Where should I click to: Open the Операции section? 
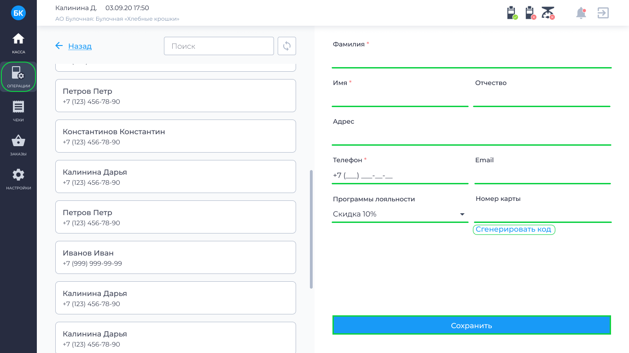click(18, 77)
